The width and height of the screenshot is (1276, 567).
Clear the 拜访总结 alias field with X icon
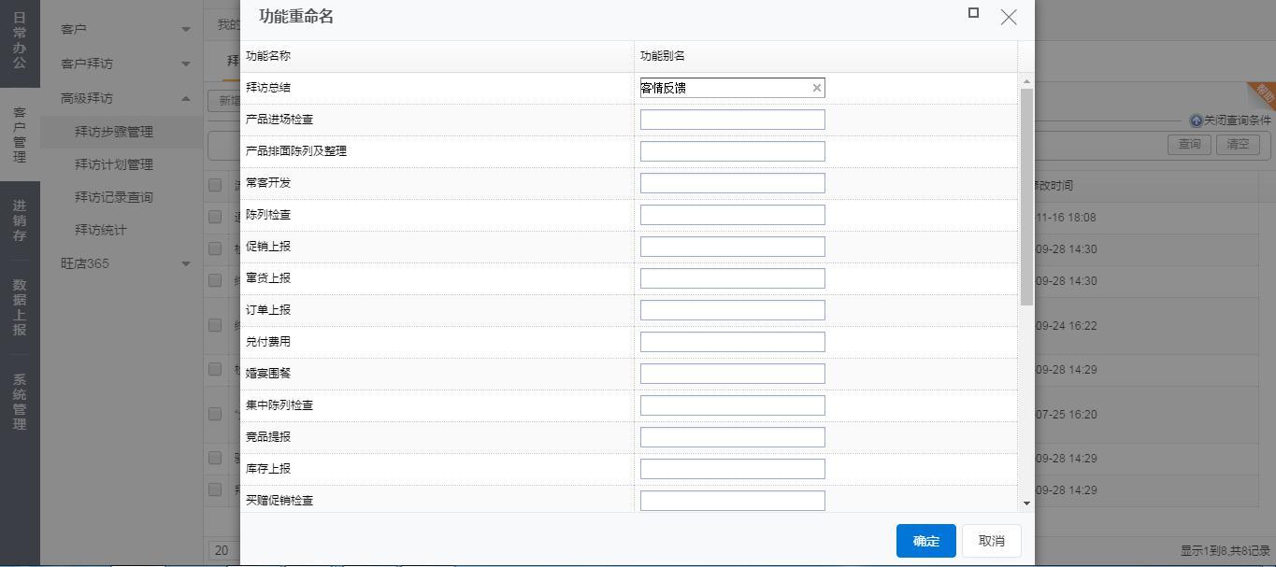click(x=816, y=88)
